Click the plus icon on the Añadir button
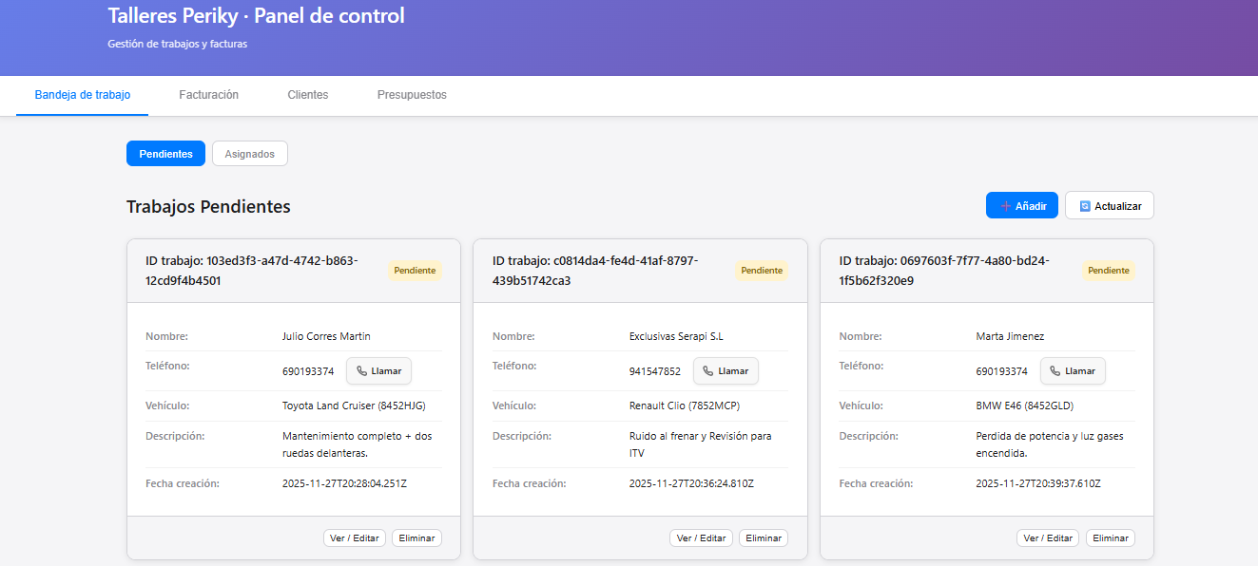Image resolution: width=1258 pixels, height=566 pixels. coord(1007,204)
